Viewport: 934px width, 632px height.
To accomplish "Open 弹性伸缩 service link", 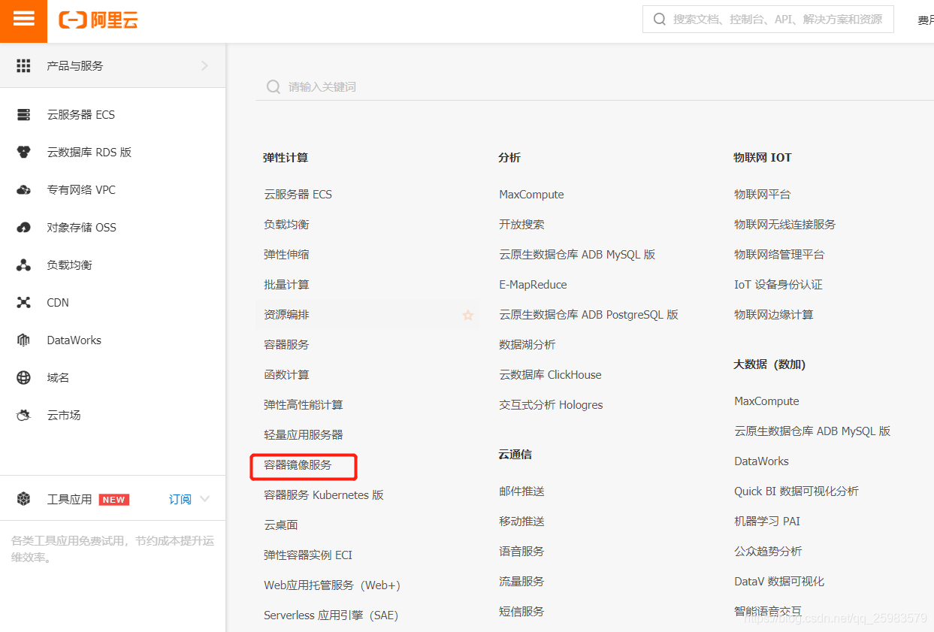I will 286,255.
